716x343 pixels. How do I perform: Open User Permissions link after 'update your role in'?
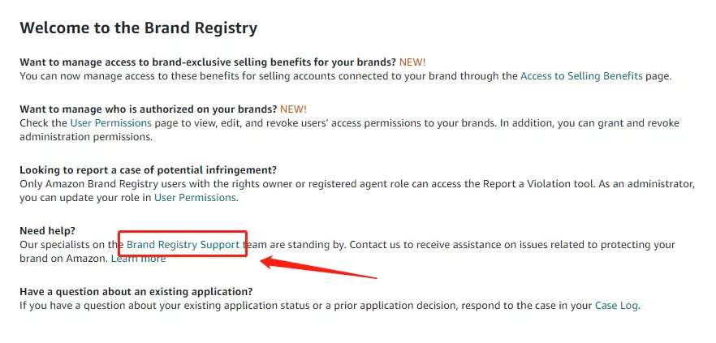pos(195,198)
